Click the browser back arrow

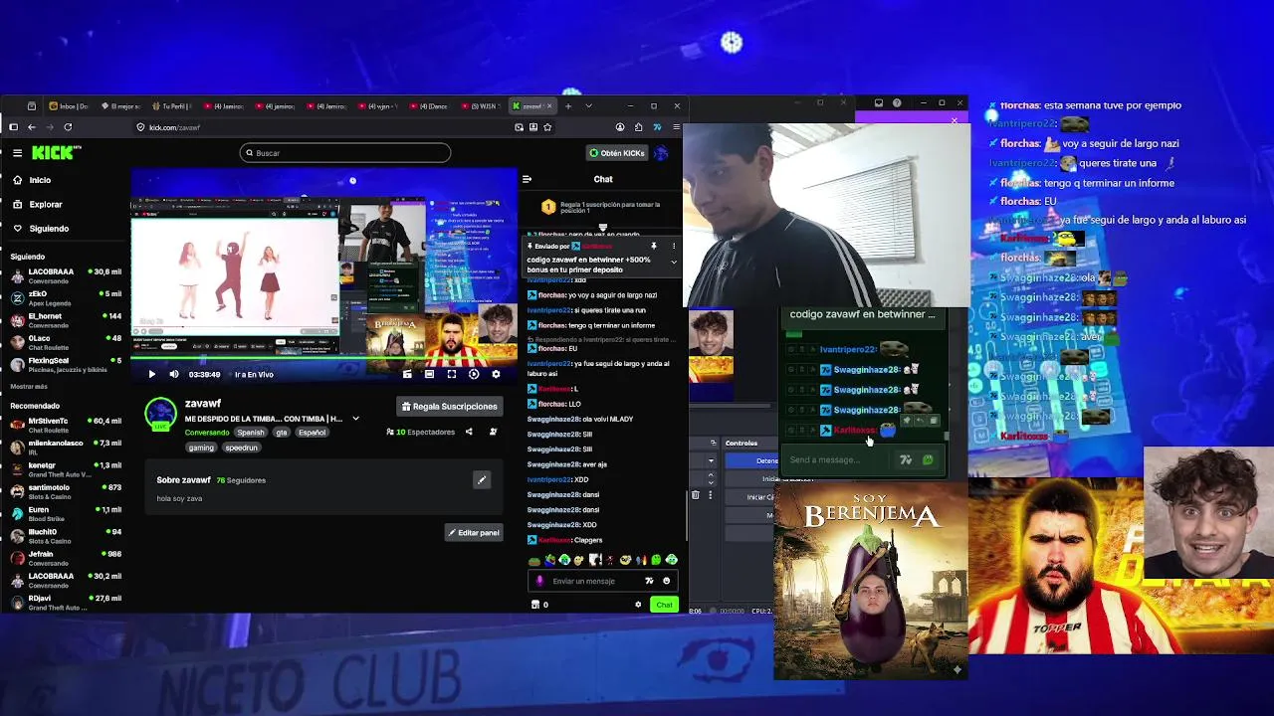(x=32, y=127)
